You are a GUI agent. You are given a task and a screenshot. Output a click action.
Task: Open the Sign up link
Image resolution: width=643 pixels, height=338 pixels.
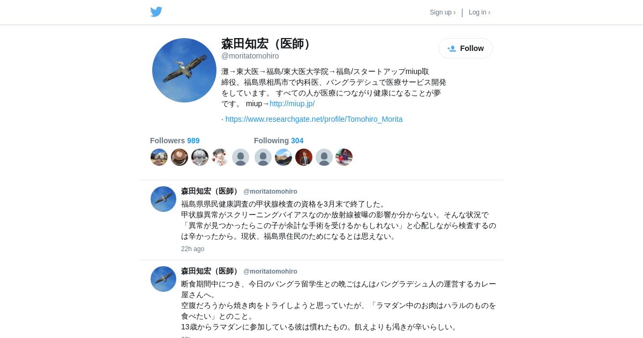(x=443, y=12)
